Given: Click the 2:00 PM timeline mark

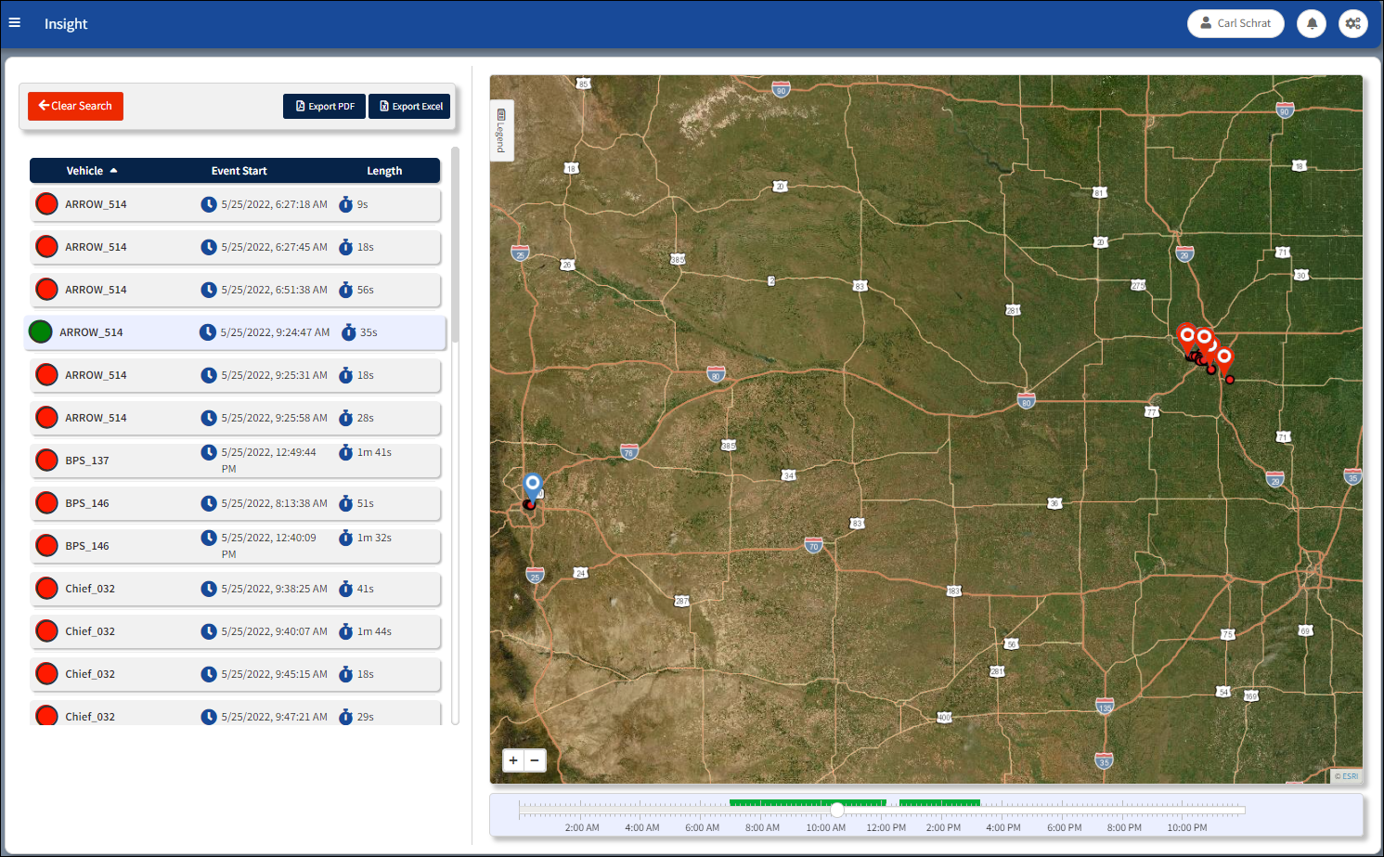Looking at the screenshot, I should [943, 827].
